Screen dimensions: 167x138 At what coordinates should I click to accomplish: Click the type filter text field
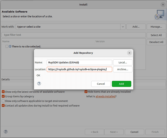pyautogui.click(x=73, y=35)
